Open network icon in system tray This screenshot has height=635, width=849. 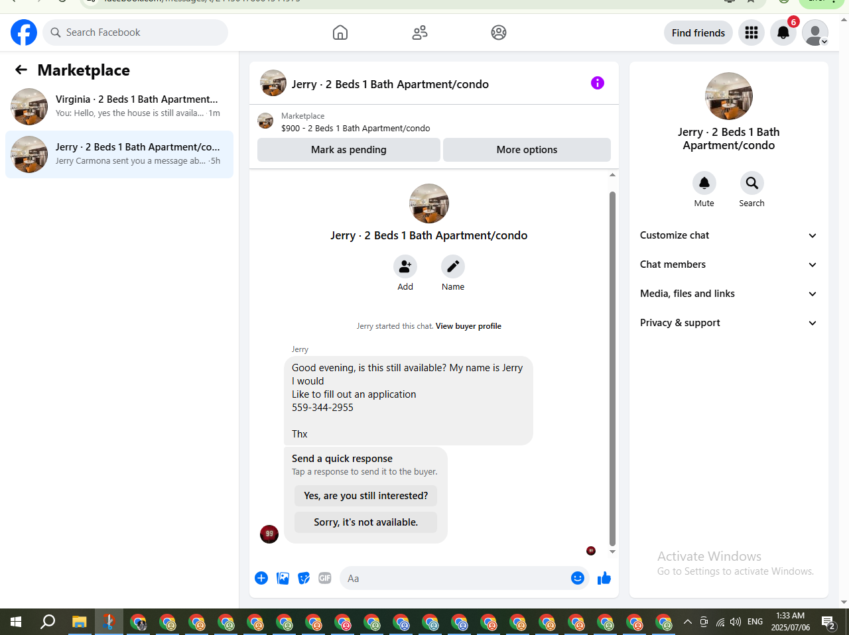pos(720,622)
